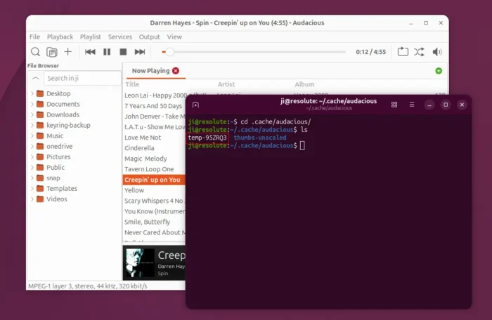Image resolution: width=492 pixels, height=320 pixels.
Task: Go up one folder in File Browser
Action: click(x=35, y=78)
